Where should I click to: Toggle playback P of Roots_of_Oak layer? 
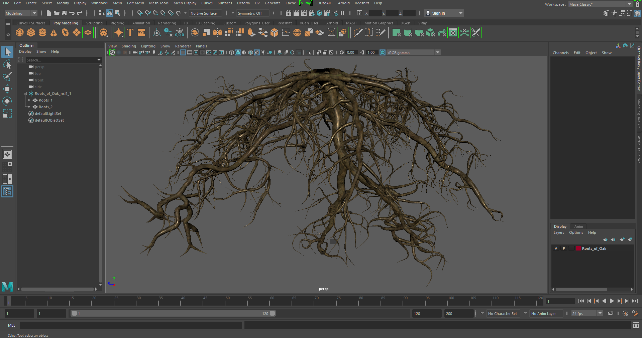[564, 248]
